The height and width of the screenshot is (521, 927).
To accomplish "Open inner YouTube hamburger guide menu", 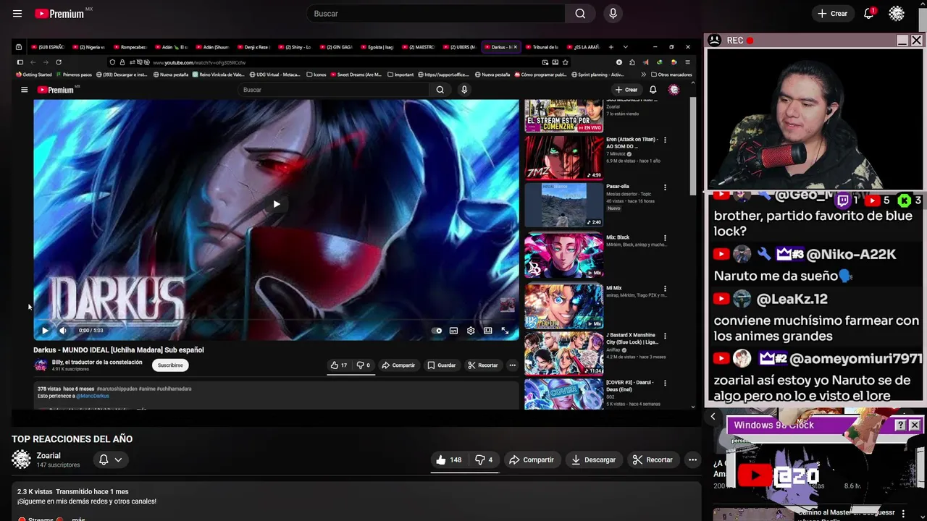I will pyautogui.click(x=24, y=90).
